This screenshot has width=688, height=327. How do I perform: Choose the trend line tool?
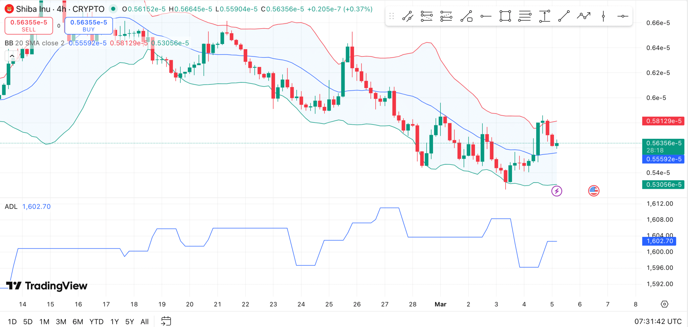(x=564, y=16)
